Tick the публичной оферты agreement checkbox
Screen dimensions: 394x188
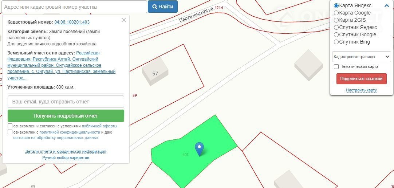pos(10,126)
